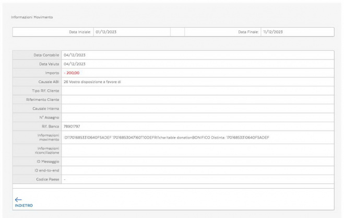Click the red Importo amount -200,00
344x218 pixels.
point(73,73)
